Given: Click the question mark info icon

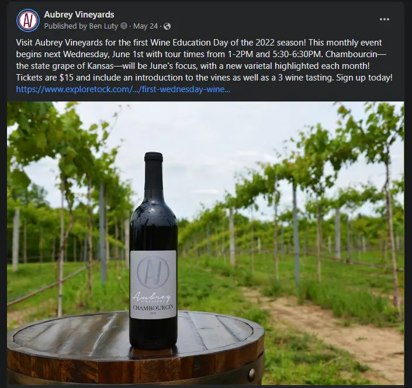Looking at the screenshot, I should click(124, 26).
